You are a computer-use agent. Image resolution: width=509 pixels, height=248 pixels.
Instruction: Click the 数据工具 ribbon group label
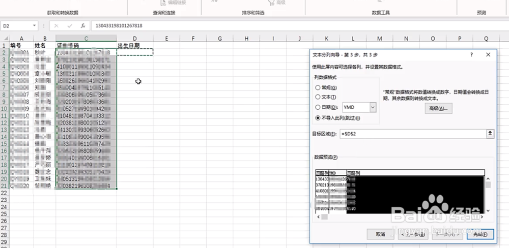point(380,13)
